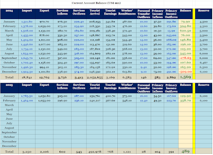Click 2024 total tourist arrival 2,052,655
213x155 pixels.
95,77
